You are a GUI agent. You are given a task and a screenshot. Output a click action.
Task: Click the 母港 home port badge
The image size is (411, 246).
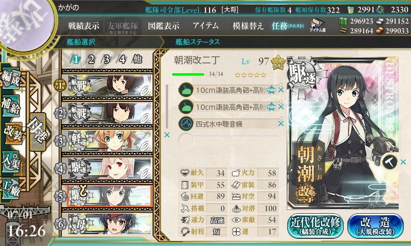(x=38, y=132)
